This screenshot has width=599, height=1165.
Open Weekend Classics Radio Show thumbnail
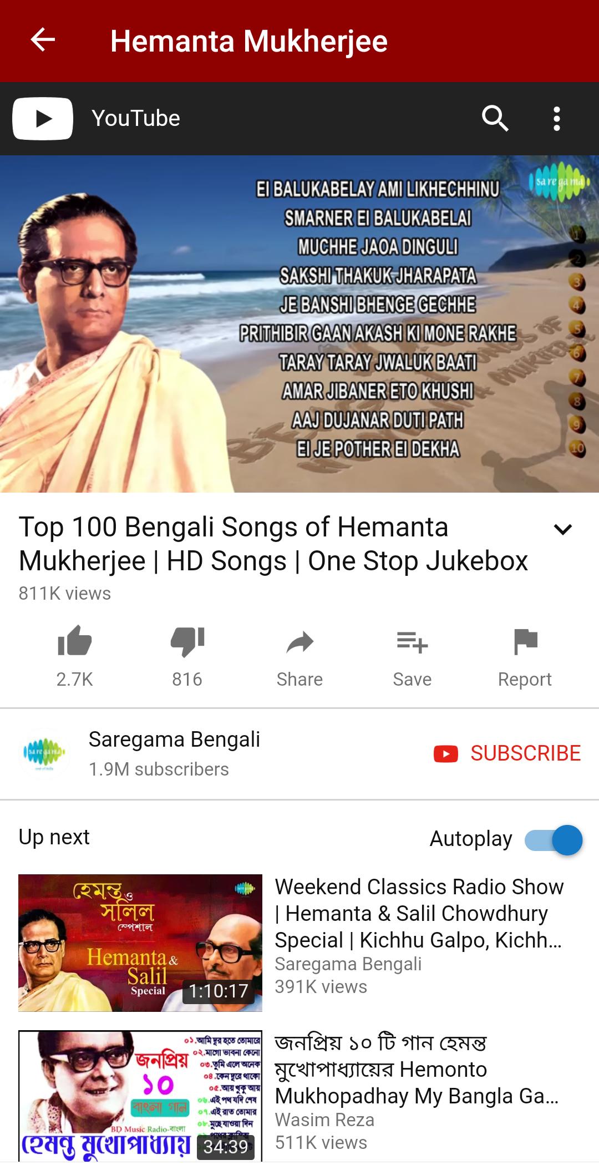click(x=140, y=943)
